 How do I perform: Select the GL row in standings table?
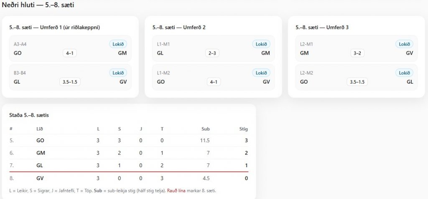(129, 166)
